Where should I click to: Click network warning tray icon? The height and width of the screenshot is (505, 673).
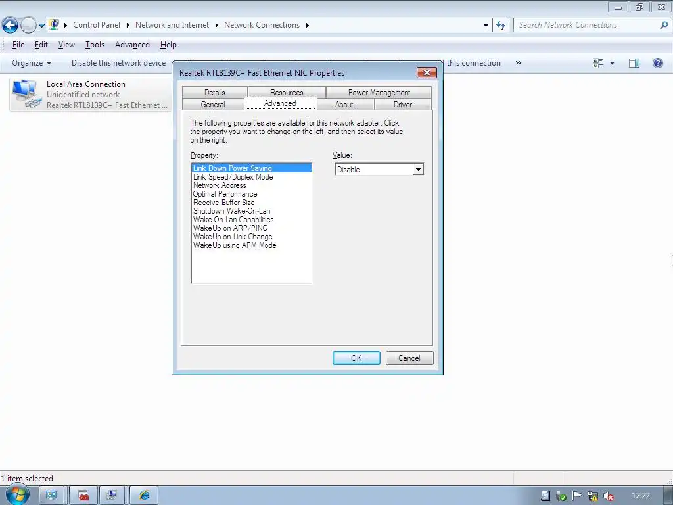pyautogui.click(x=592, y=496)
